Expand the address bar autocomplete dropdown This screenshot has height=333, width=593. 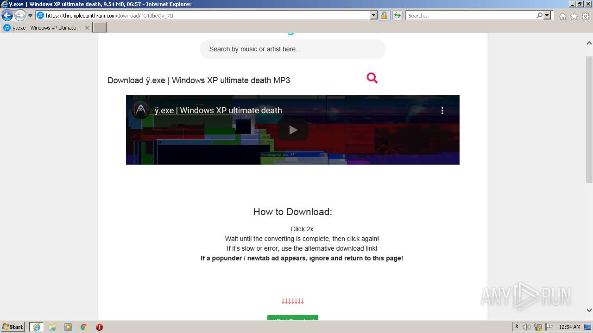coord(374,16)
